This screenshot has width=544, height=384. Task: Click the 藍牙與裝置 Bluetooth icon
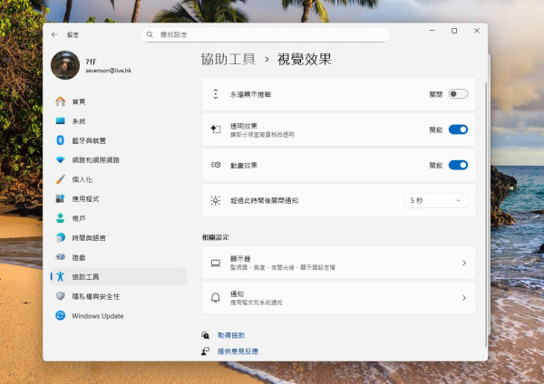pos(61,140)
